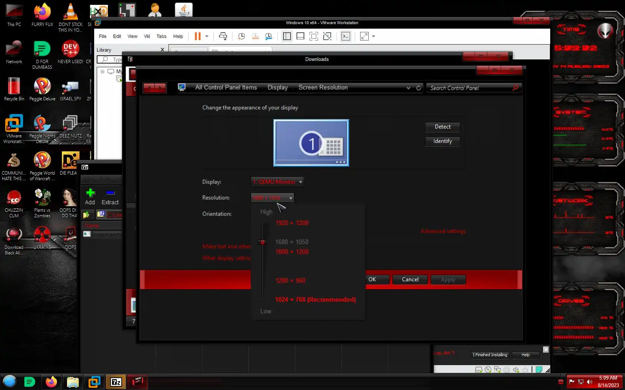Image resolution: width=625 pixels, height=390 pixels.
Task: Click the Add button in 7-Zip
Action: [90, 197]
